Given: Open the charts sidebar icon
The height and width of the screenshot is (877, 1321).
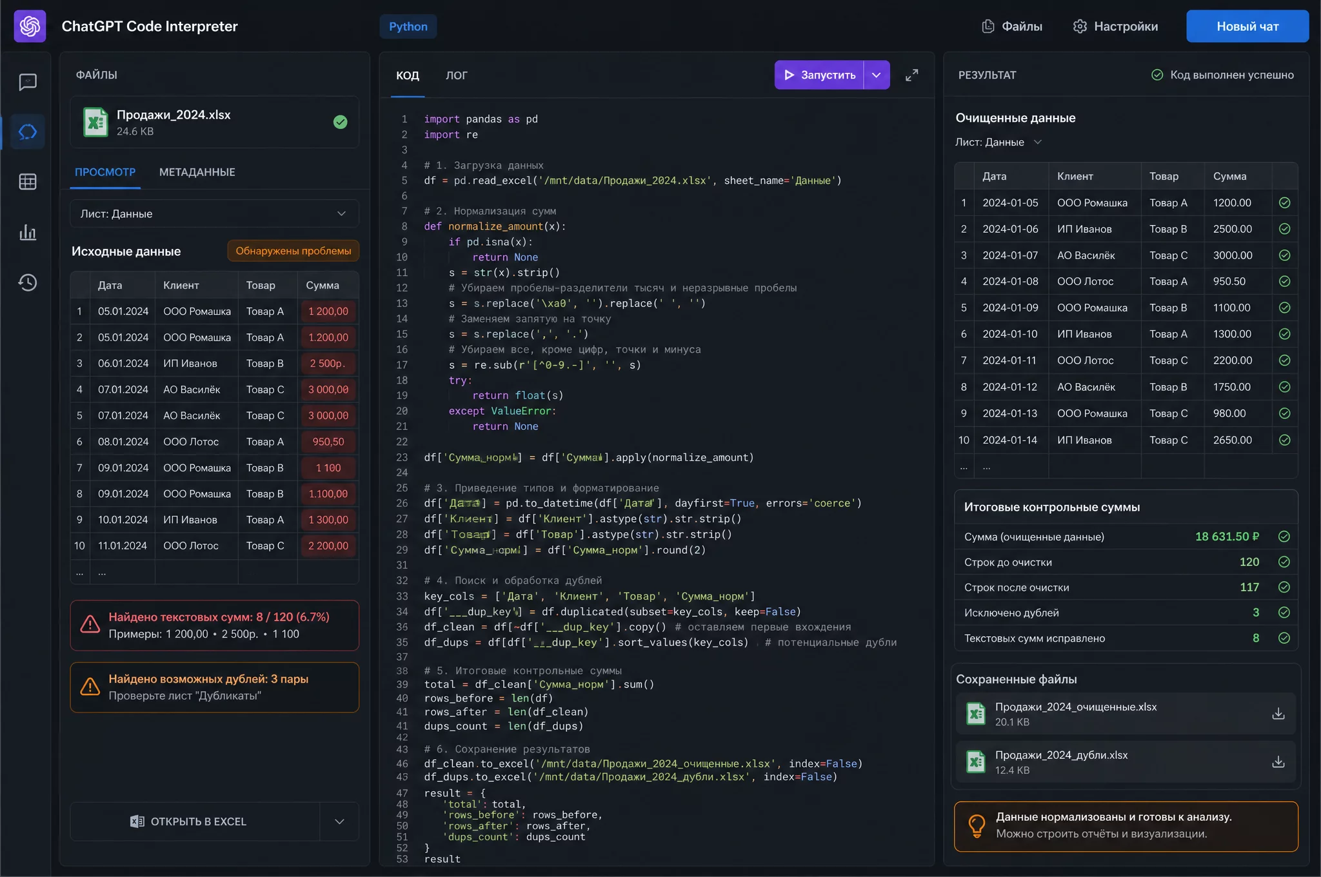Looking at the screenshot, I should 28,232.
